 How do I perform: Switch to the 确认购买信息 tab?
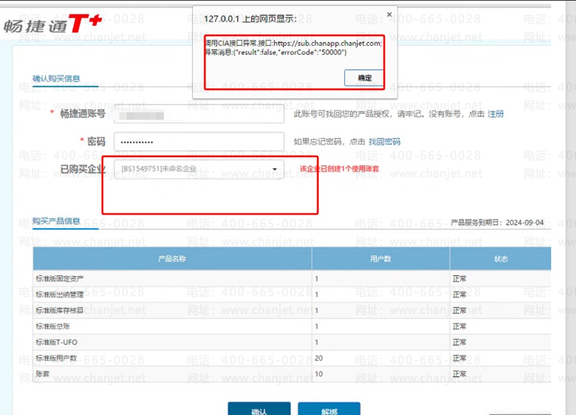(x=56, y=79)
